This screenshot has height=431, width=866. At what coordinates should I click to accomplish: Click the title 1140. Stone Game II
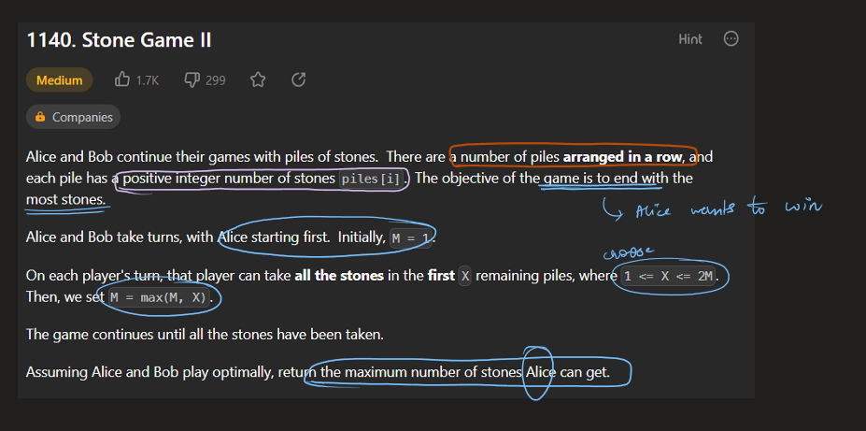tap(119, 40)
